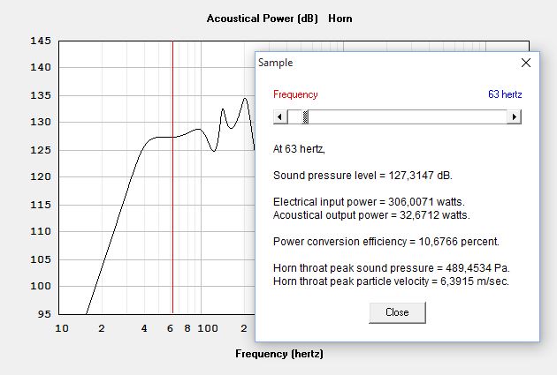Click the 95 value on the dB axis
This screenshot has height=375, width=557.
pyautogui.click(x=44, y=314)
